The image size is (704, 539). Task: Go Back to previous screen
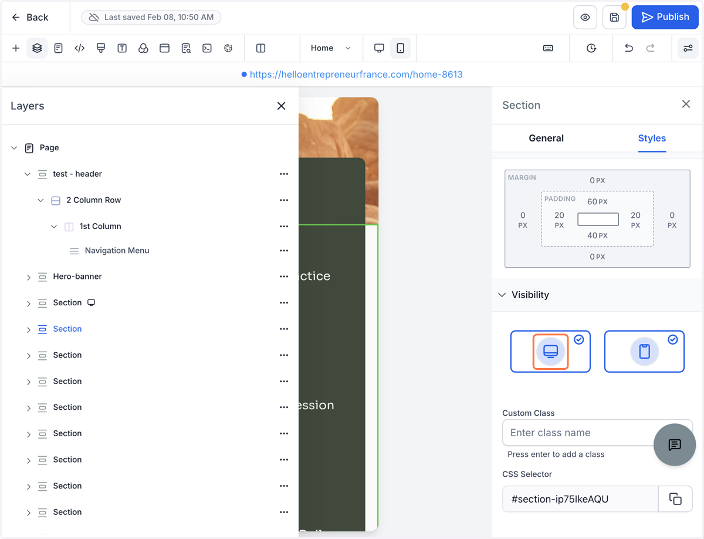[x=30, y=18]
